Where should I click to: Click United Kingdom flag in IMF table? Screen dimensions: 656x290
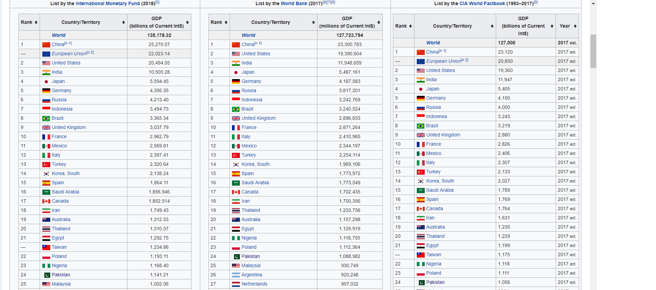(x=46, y=128)
